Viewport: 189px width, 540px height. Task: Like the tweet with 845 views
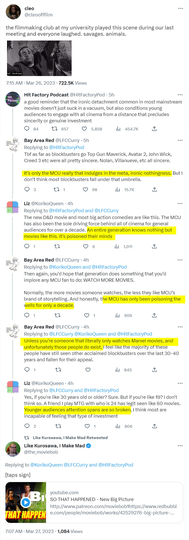click(x=88, y=370)
